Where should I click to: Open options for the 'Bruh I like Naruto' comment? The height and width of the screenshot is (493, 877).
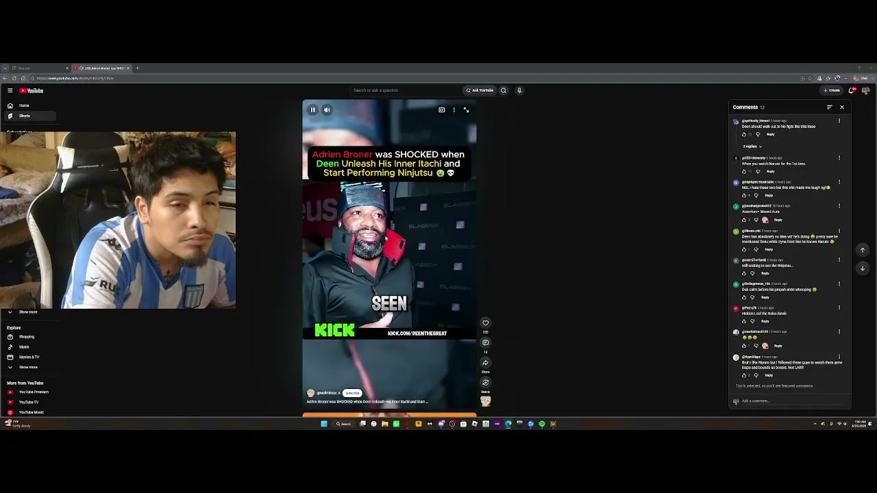839,357
